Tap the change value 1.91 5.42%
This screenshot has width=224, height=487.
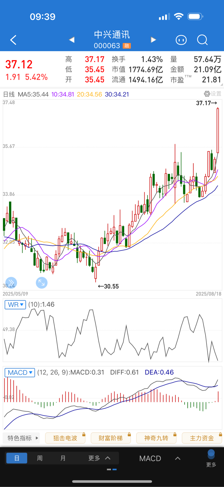[27, 77]
